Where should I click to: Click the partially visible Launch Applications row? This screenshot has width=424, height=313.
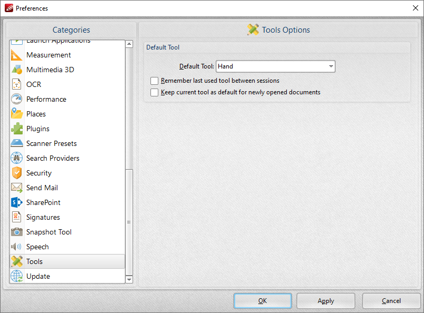coord(67,43)
